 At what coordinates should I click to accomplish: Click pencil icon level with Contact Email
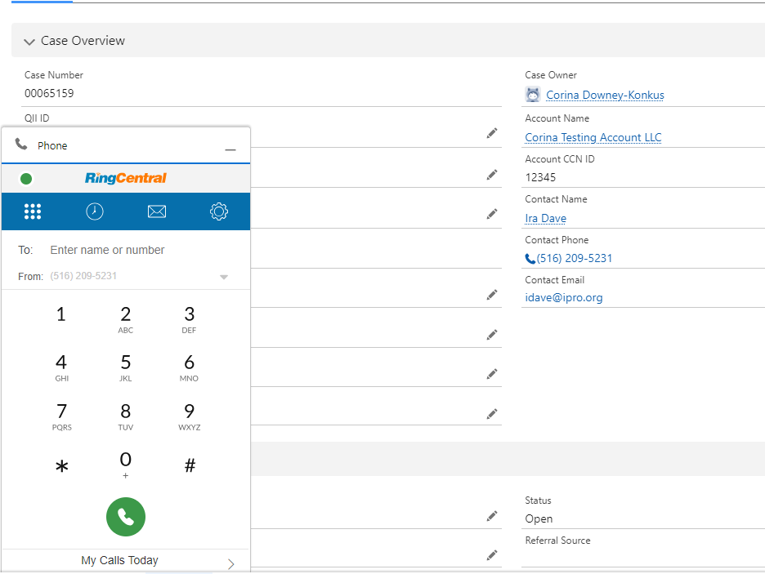pos(492,294)
